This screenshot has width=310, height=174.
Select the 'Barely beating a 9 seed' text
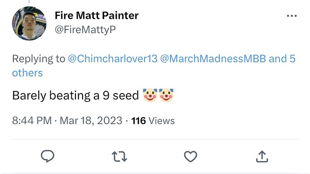(75, 96)
